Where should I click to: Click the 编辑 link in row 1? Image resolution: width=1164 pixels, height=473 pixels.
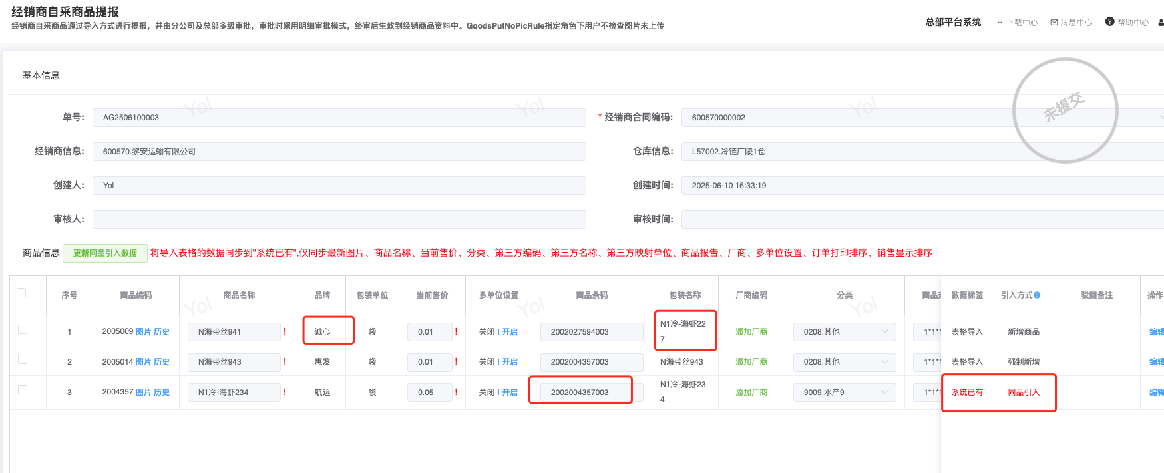pos(1157,332)
